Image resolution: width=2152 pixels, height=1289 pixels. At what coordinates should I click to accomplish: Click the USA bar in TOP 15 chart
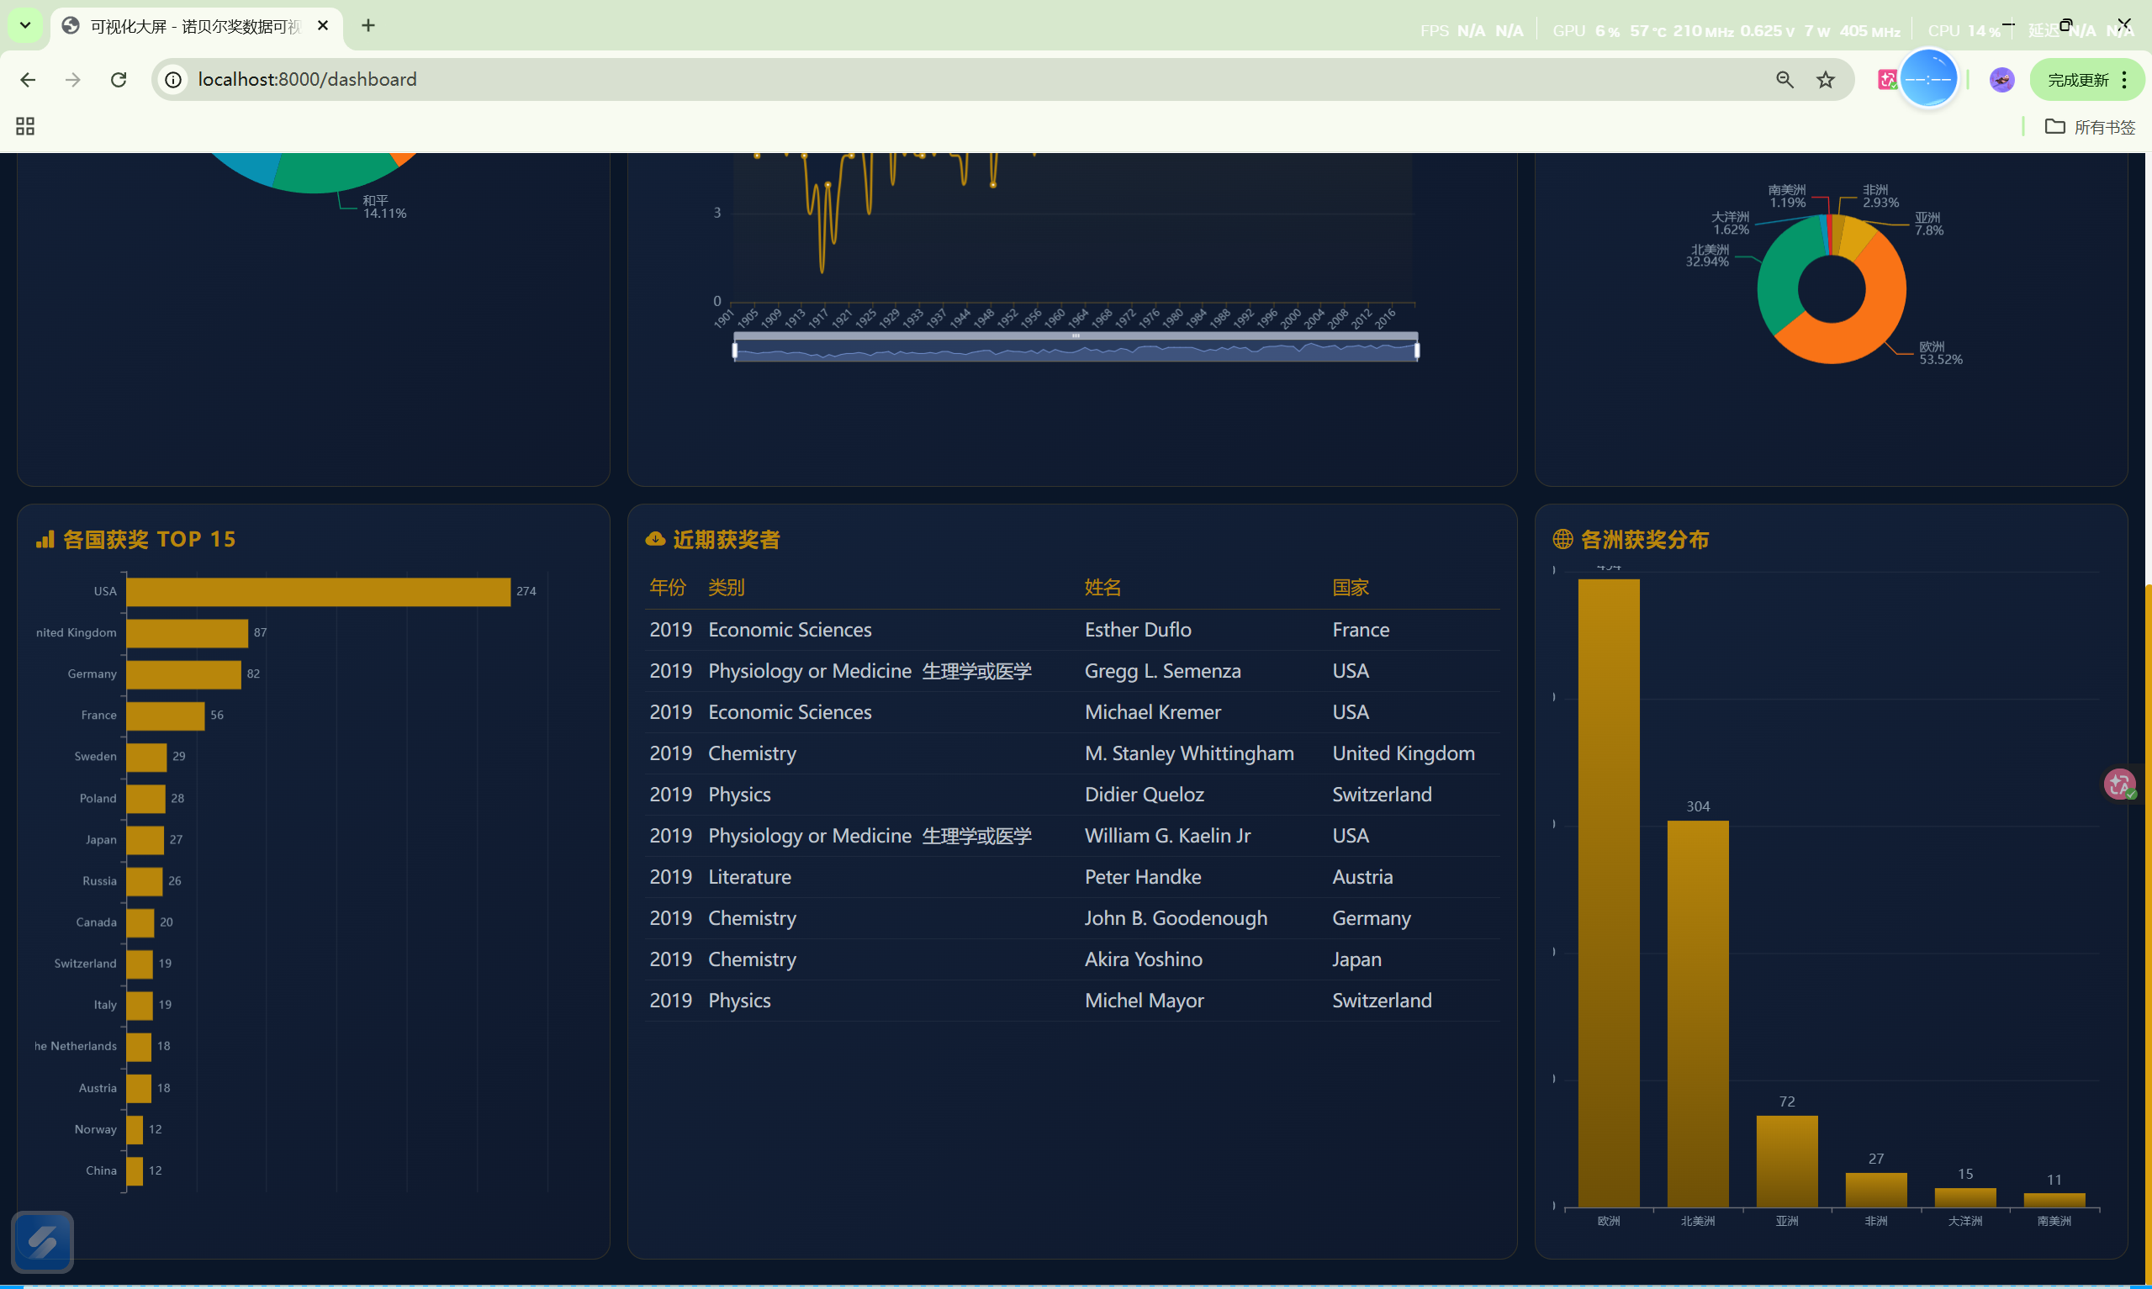coord(318,591)
